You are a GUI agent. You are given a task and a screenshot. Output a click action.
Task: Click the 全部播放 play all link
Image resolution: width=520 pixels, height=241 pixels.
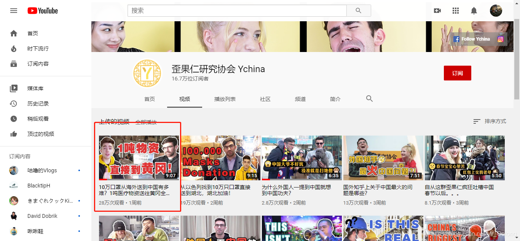click(146, 122)
